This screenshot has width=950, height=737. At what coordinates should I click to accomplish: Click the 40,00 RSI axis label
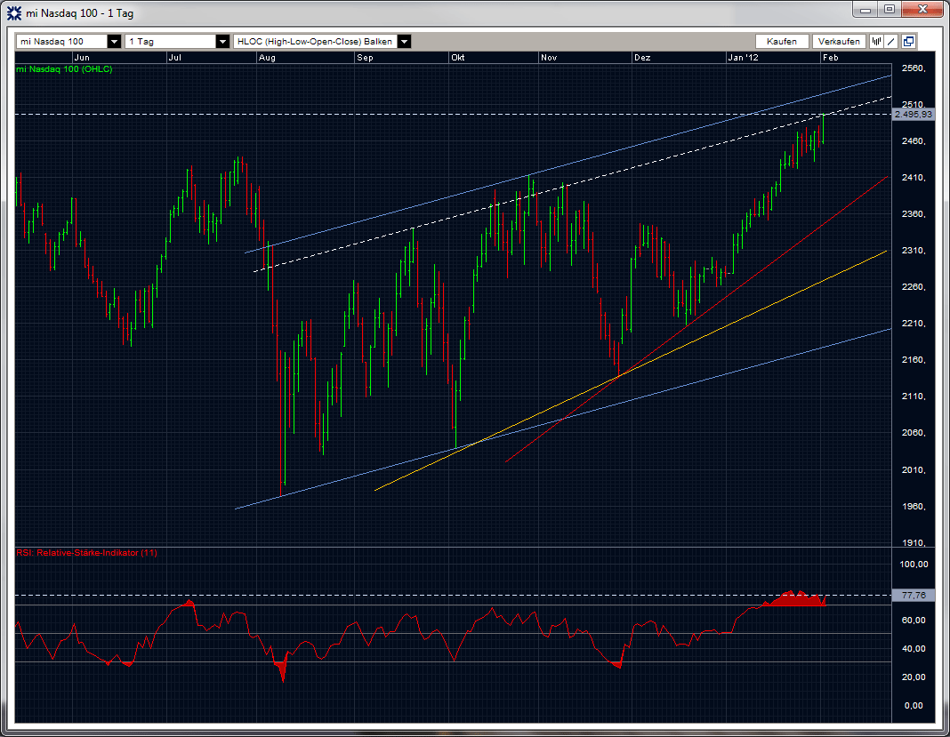[x=914, y=649]
